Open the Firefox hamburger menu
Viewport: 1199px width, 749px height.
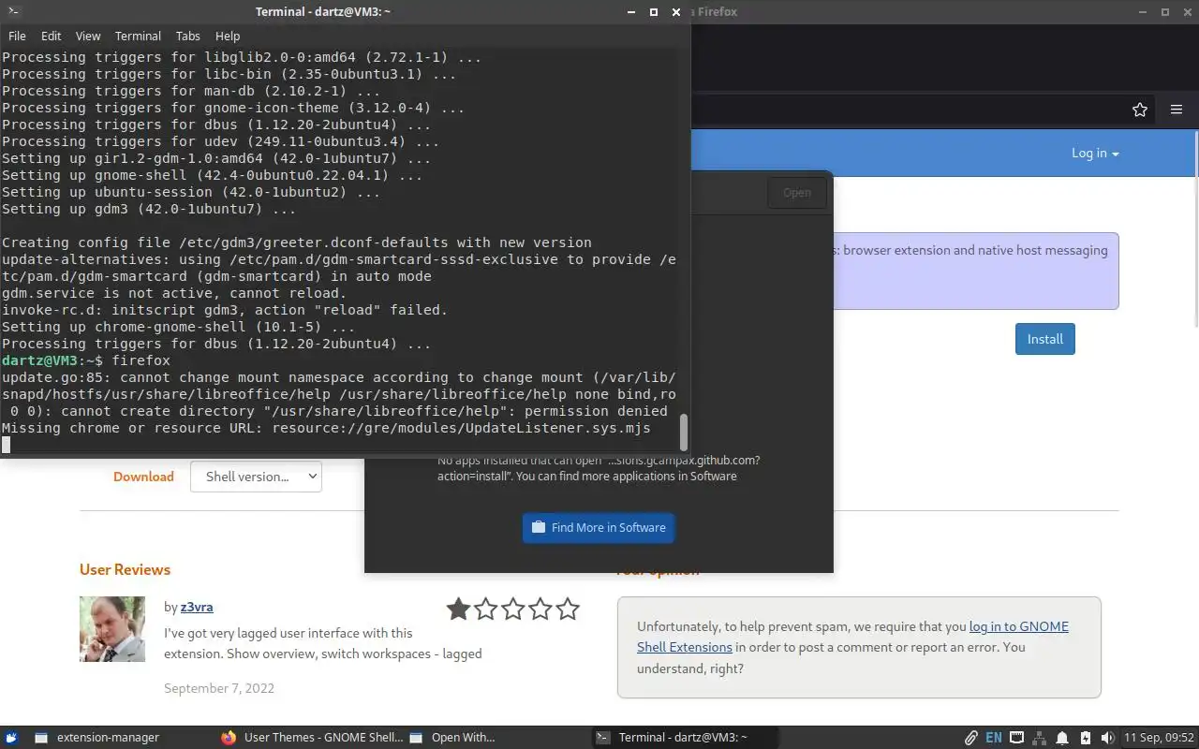tap(1177, 110)
